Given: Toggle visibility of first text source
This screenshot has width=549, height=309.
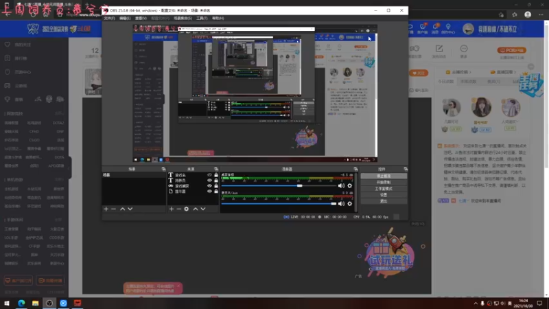Looking at the screenshot, I should pos(209,175).
